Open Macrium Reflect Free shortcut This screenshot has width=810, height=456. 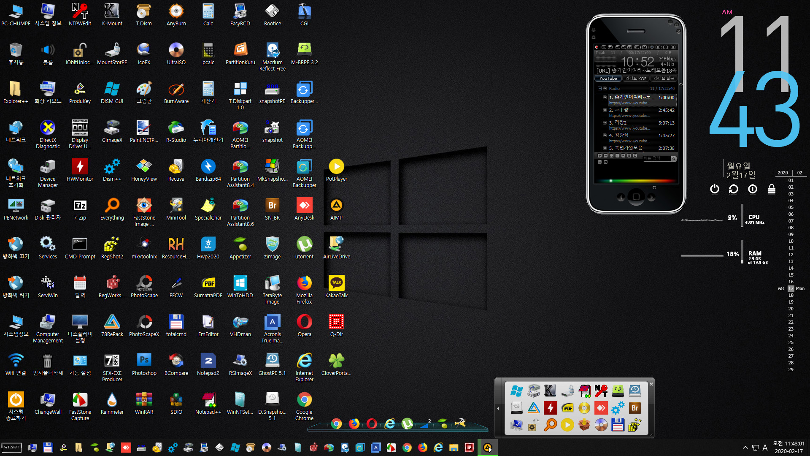(272, 57)
